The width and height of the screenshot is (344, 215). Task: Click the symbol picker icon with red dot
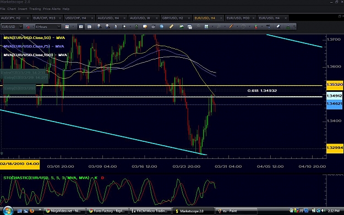coord(28,27)
